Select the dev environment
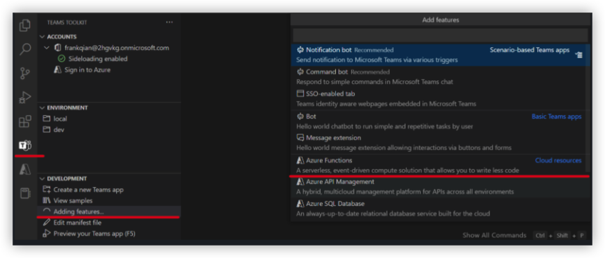Viewport: 605px width, 258px height. tap(58, 130)
